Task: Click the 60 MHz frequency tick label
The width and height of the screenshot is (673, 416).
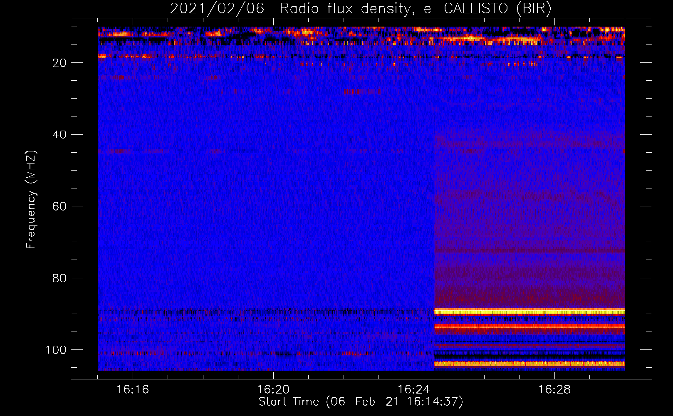Action: tap(60, 206)
